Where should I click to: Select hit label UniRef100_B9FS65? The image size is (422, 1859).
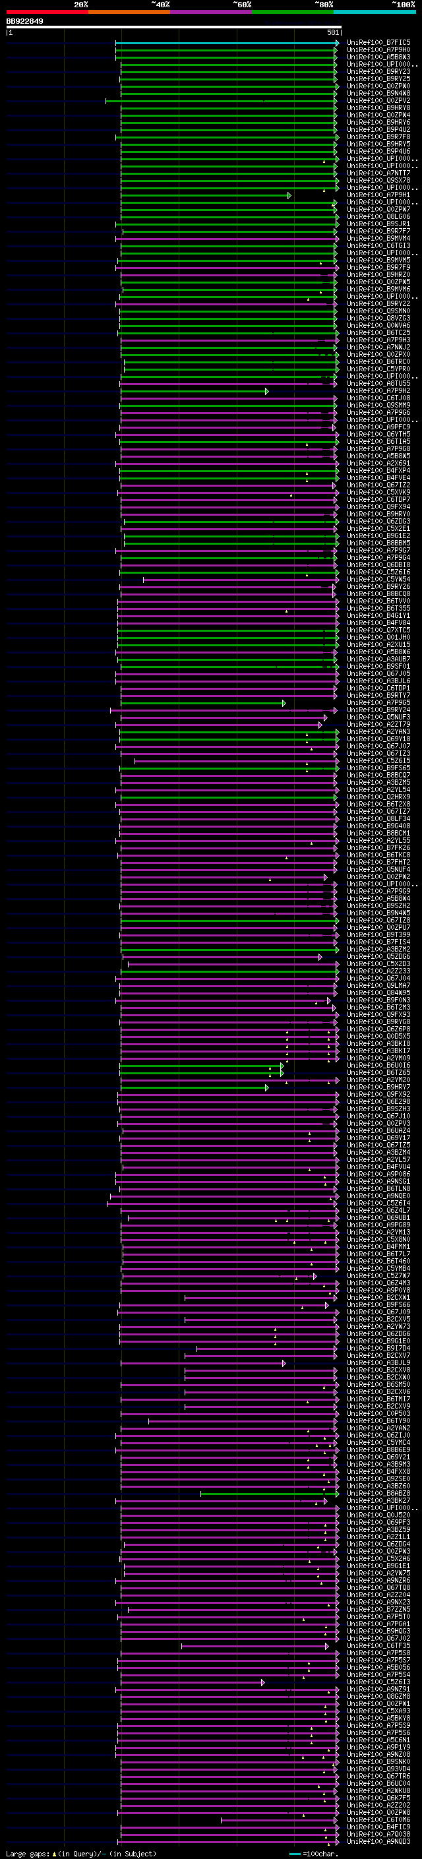[378, 768]
